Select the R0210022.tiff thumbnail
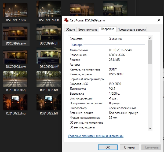 49,102
